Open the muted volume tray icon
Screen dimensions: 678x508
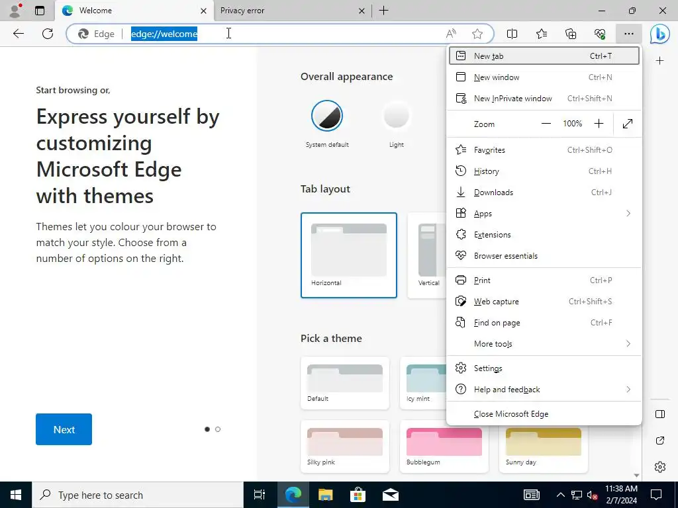click(x=593, y=495)
